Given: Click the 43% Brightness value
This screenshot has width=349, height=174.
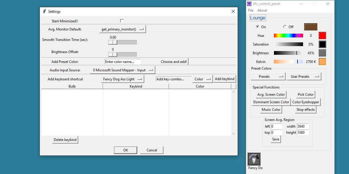Looking at the screenshot, I should click(x=311, y=53).
